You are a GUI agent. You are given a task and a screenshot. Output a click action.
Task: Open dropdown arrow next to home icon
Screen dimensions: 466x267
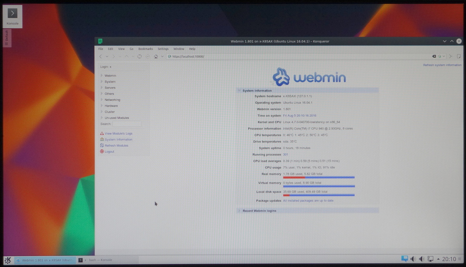click(x=162, y=57)
